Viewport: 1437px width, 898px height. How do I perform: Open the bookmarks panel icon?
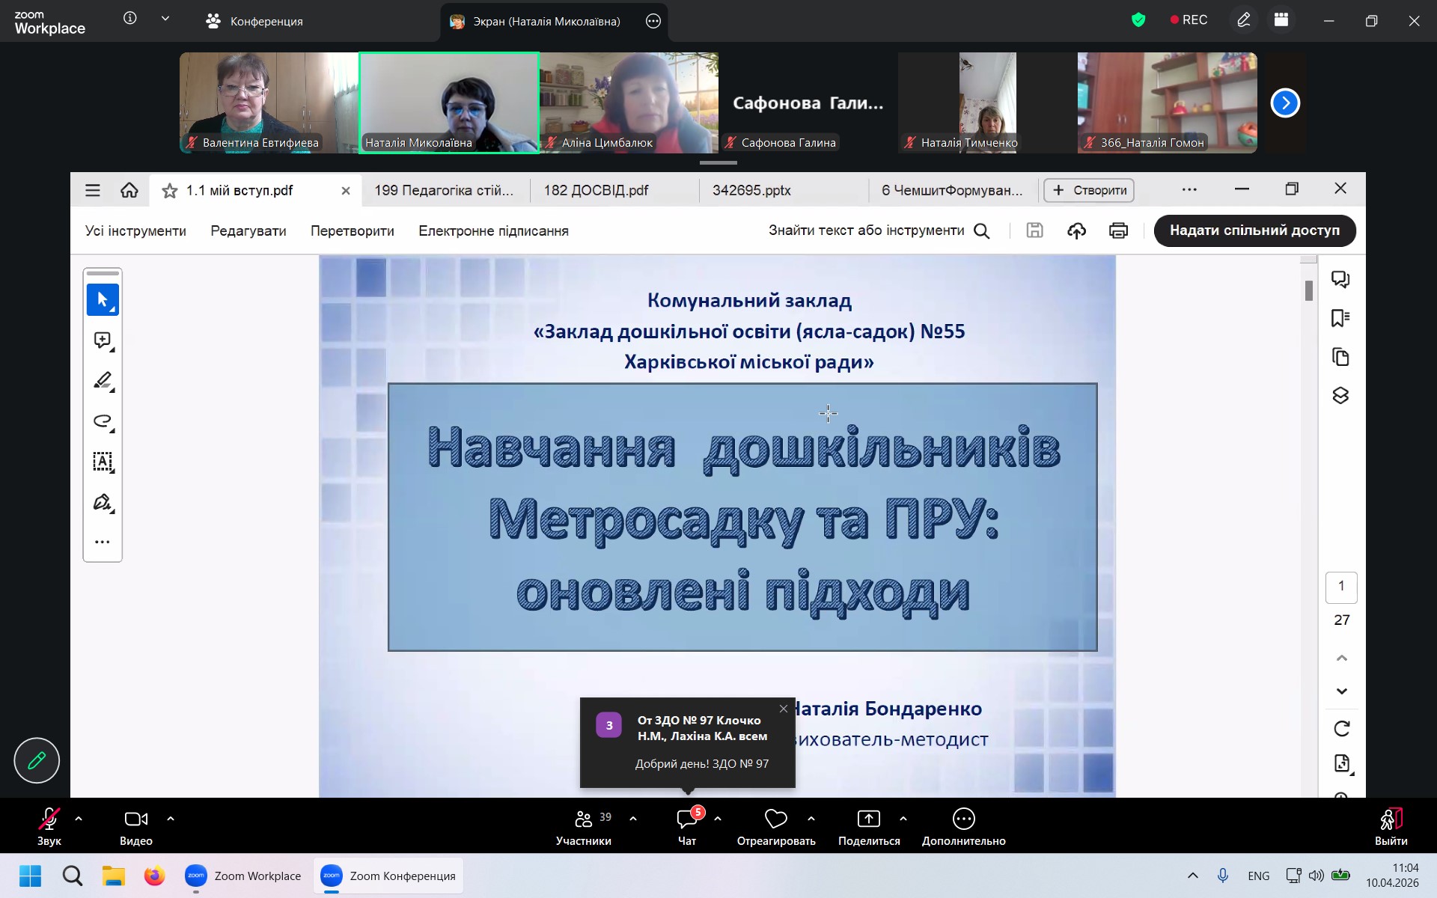coord(1340,319)
